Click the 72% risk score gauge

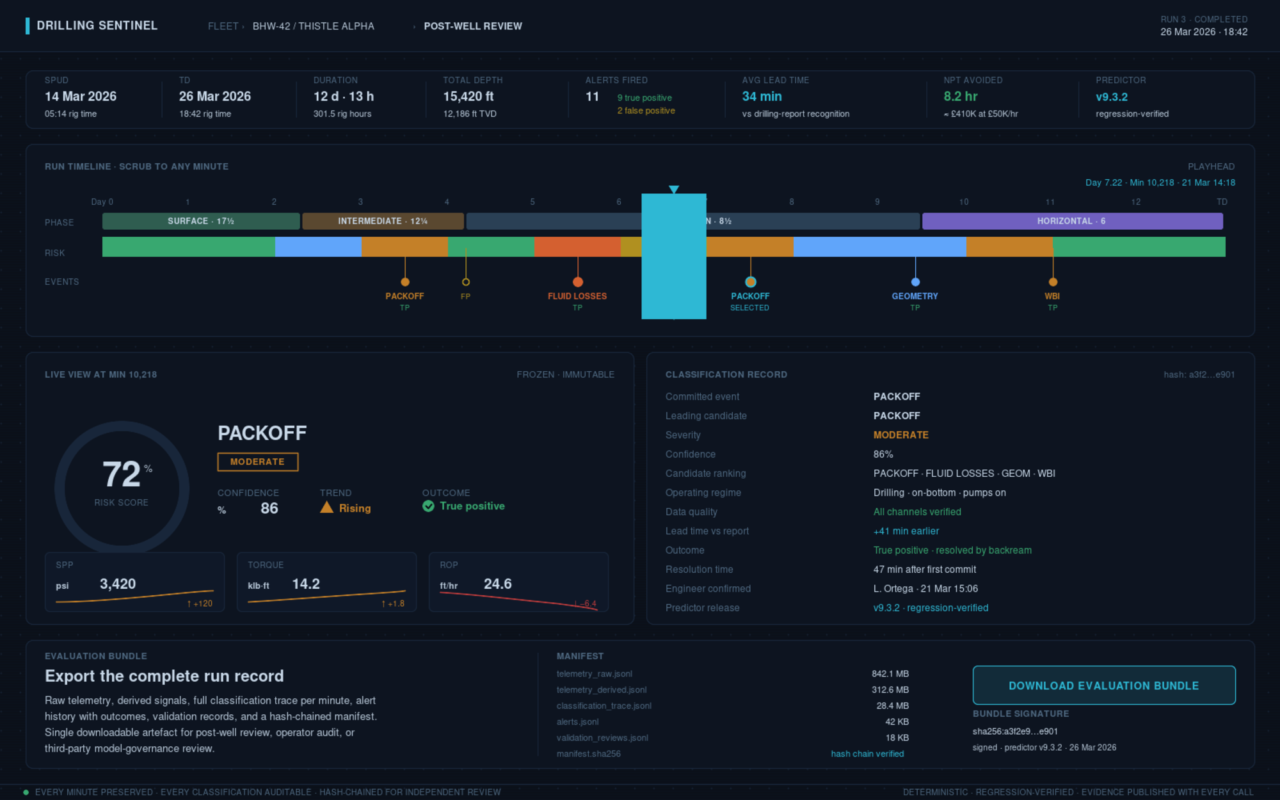tap(122, 487)
